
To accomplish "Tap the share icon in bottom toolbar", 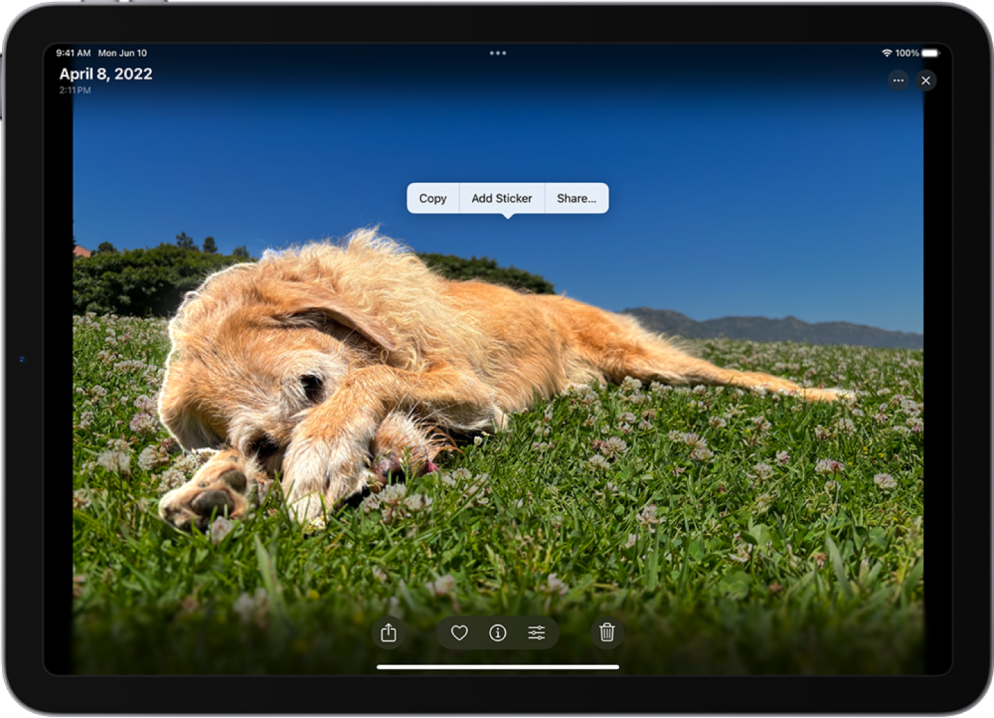I will [x=389, y=632].
